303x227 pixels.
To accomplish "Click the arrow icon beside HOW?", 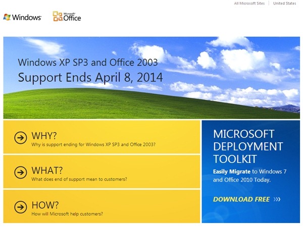I will 20,206.
